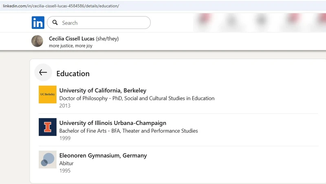Click the year 1995
This screenshot has height=184, width=326.
(x=65, y=171)
